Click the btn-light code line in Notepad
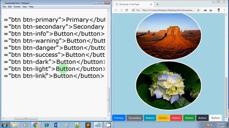Image resolution: width=229 pixels, height=128 pixels. [x=54, y=69]
